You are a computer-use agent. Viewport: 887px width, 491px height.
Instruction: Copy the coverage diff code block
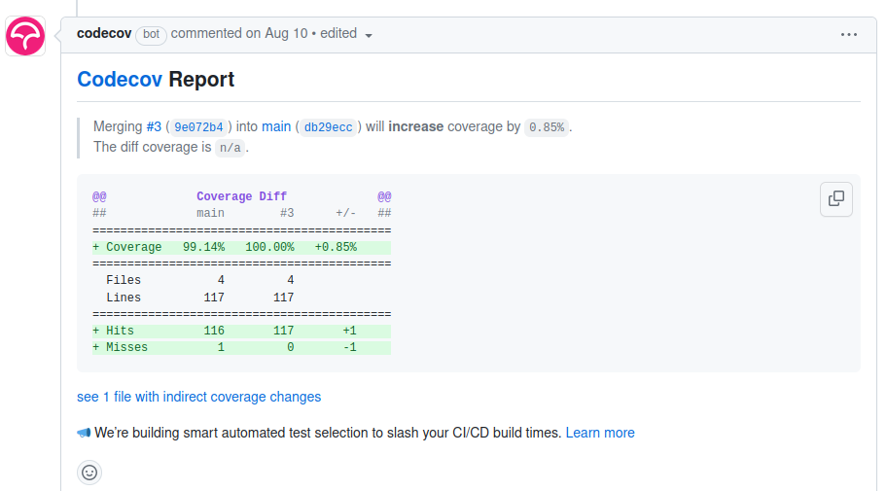[x=835, y=199]
